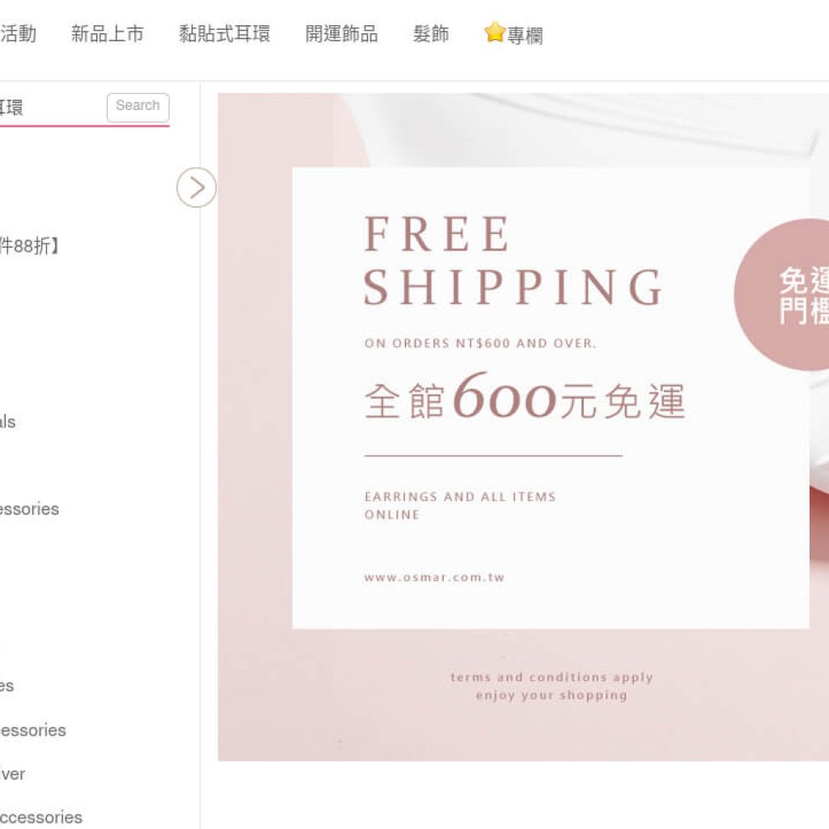Select the 開運飾品 menu item
This screenshot has width=829, height=829.
[342, 34]
